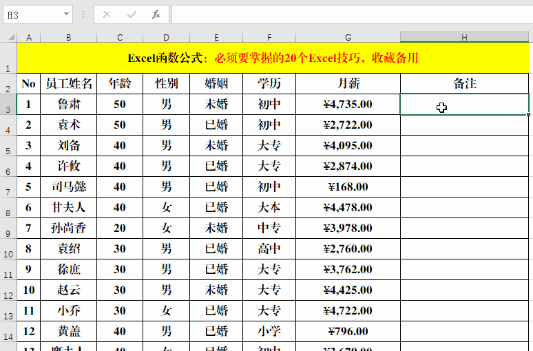This screenshot has width=533, height=351.
Task: Select the cell containing 小乔
Action: click(69, 311)
